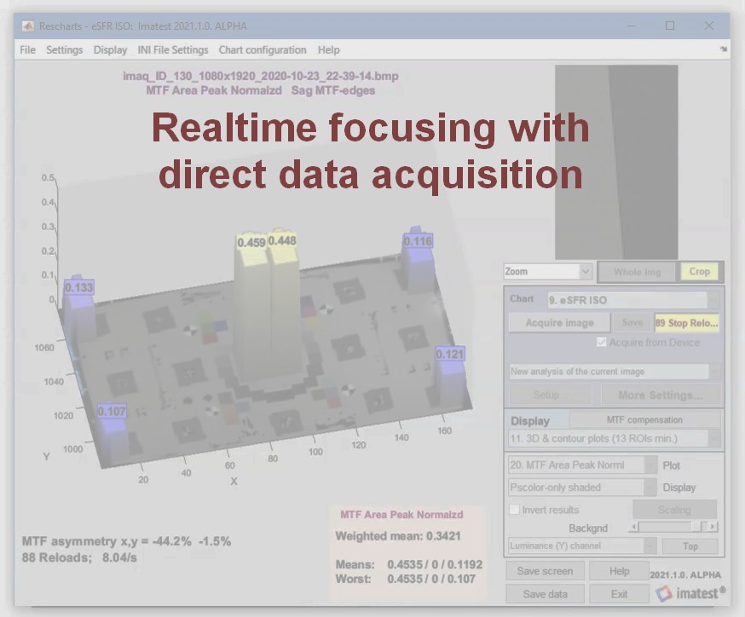Viewport: 745px width, 617px height.
Task: Click the 0.107 blue bar label
Action: [x=112, y=412]
